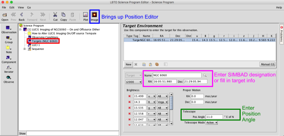Select the How to Alter LUCI1 Imaging note
284x136 pixels.
tap(64, 33)
